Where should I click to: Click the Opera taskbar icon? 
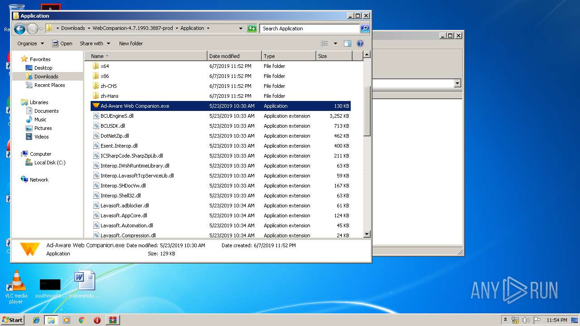97,320
